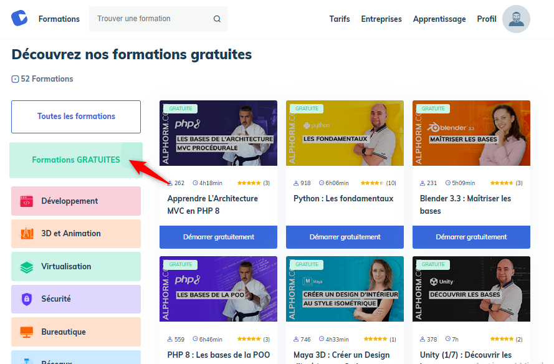Click GRATUITE badge on Maya card
Viewport: 554px width, 364px height.
pos(307,264)
